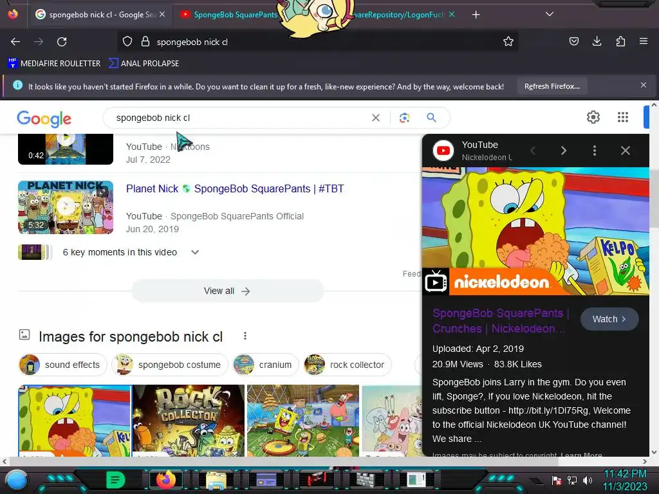659x494 pixels.
Task: Click the Firefox taskbar icon
Action: [166, 480]
